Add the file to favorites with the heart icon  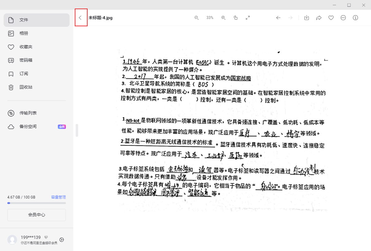click(x=331, y=18)
